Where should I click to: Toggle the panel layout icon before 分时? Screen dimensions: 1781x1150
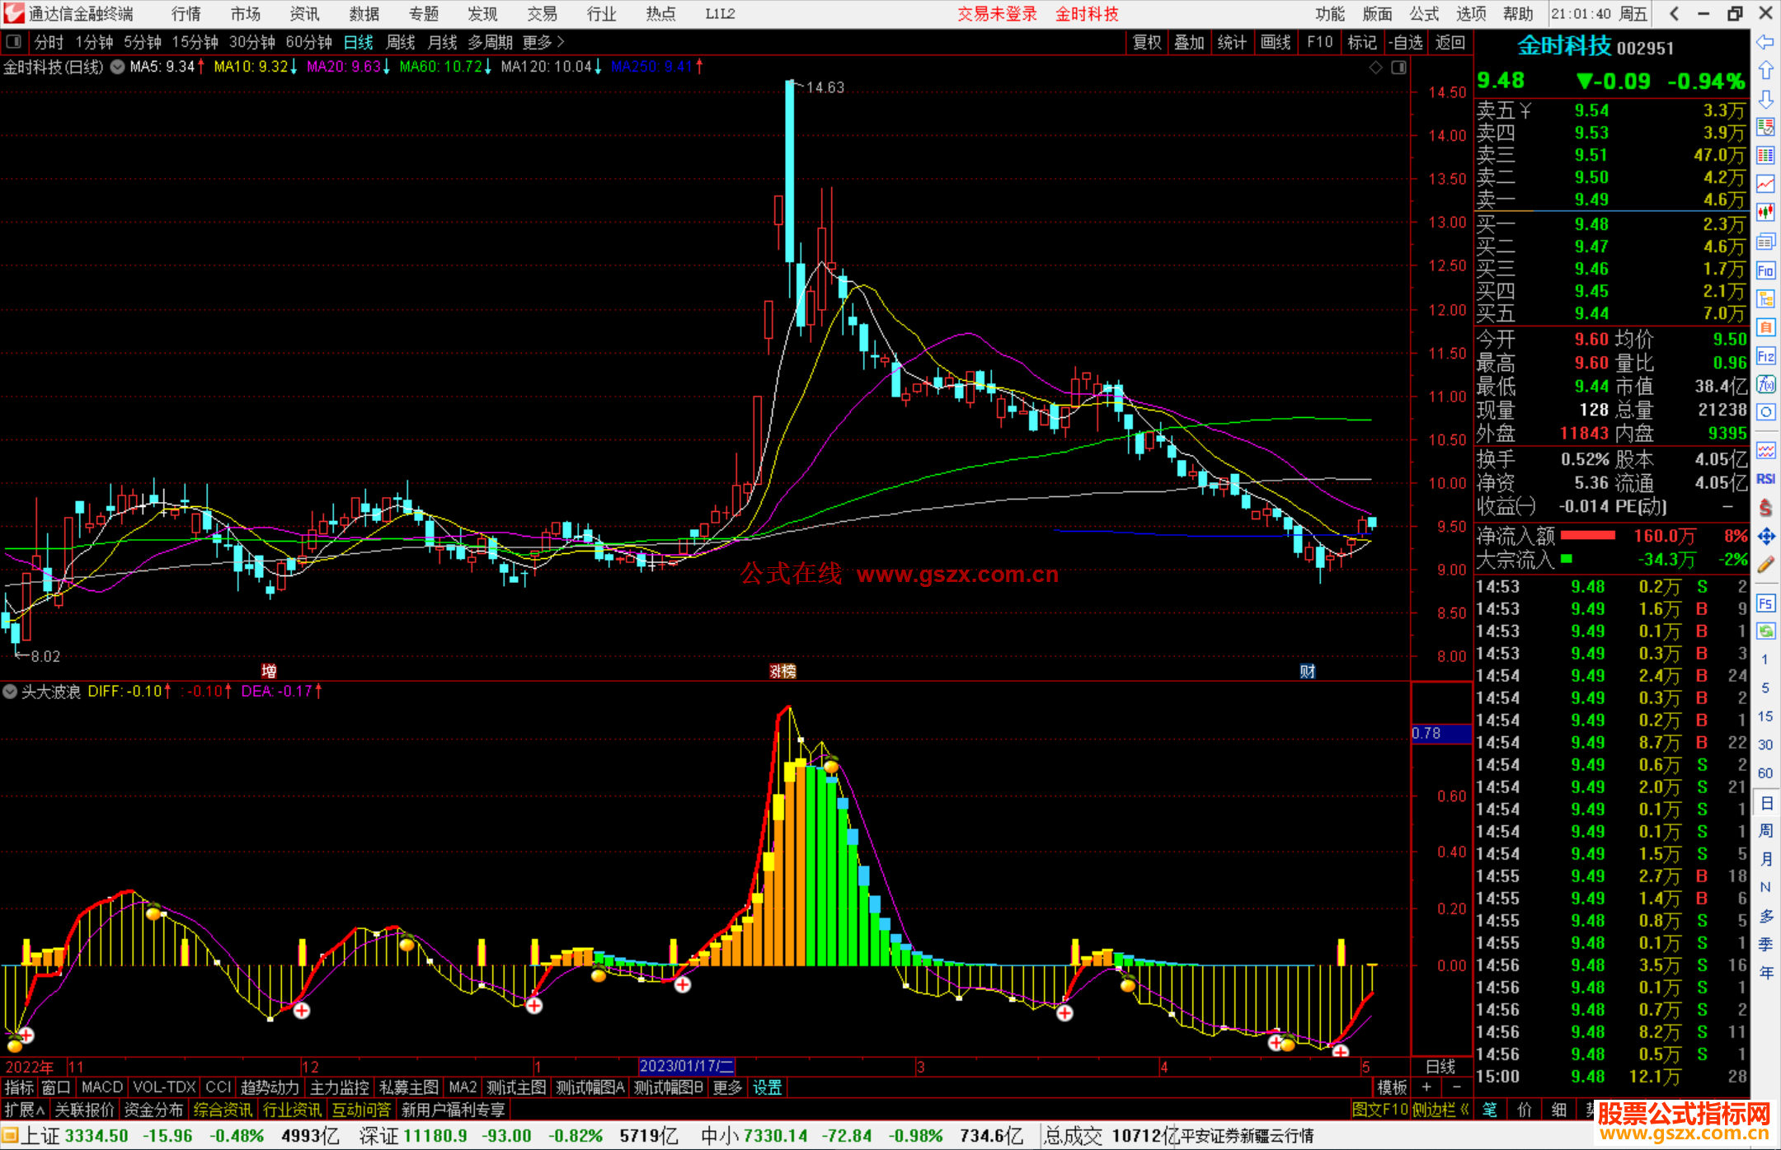[x=13, y=41]
